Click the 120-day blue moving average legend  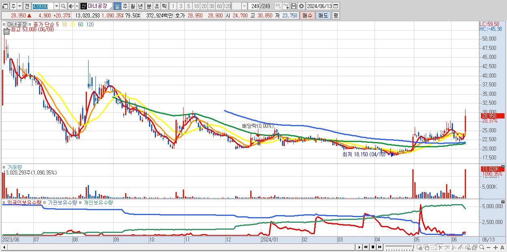[90, 24]
